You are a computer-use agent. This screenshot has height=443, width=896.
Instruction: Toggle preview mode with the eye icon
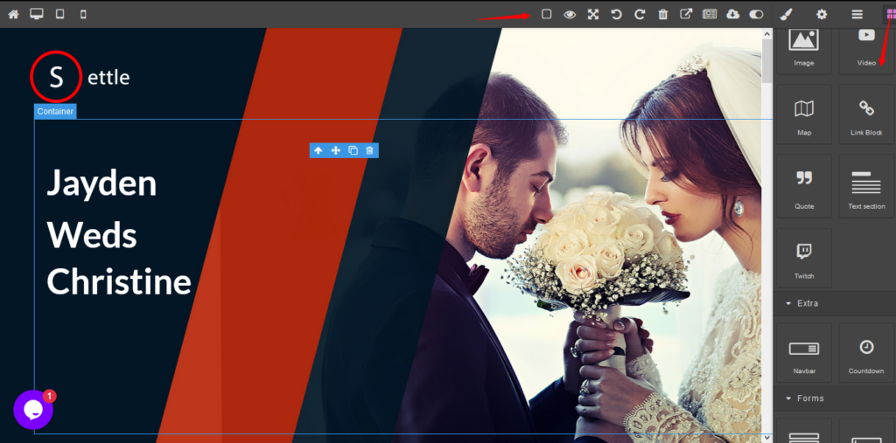click(570, 14)
